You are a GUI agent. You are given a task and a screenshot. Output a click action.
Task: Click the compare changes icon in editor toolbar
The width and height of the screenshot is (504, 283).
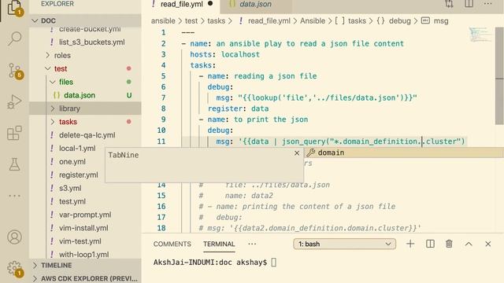449,4
